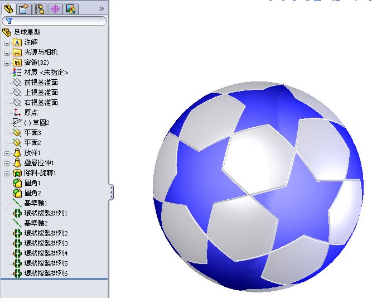Open the FeatureManager design tree tab
The image size is (372, 298).
point(8,9)
